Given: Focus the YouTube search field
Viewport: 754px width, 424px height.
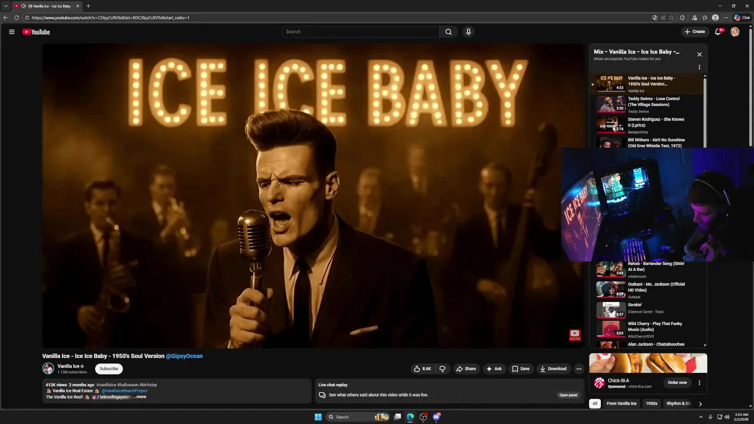Looking at the screenshot, I should click(x=361, y=32).
